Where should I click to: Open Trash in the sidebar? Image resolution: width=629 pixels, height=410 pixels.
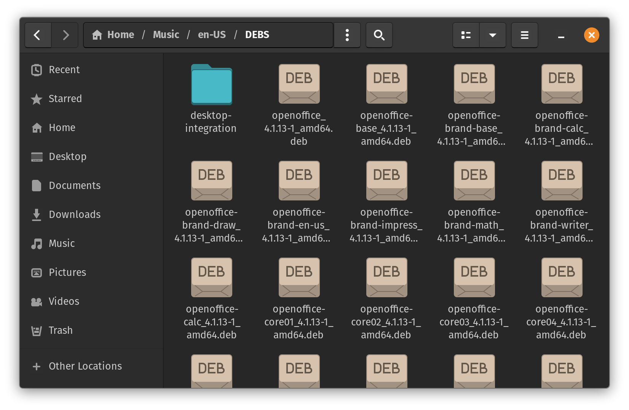point(61,330)
